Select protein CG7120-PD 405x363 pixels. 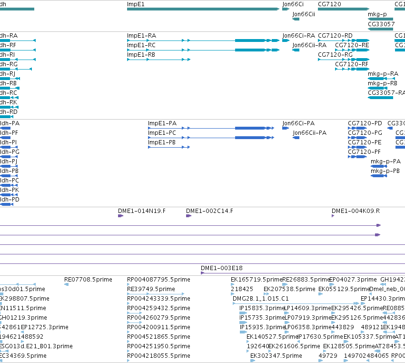pos(365,123)
